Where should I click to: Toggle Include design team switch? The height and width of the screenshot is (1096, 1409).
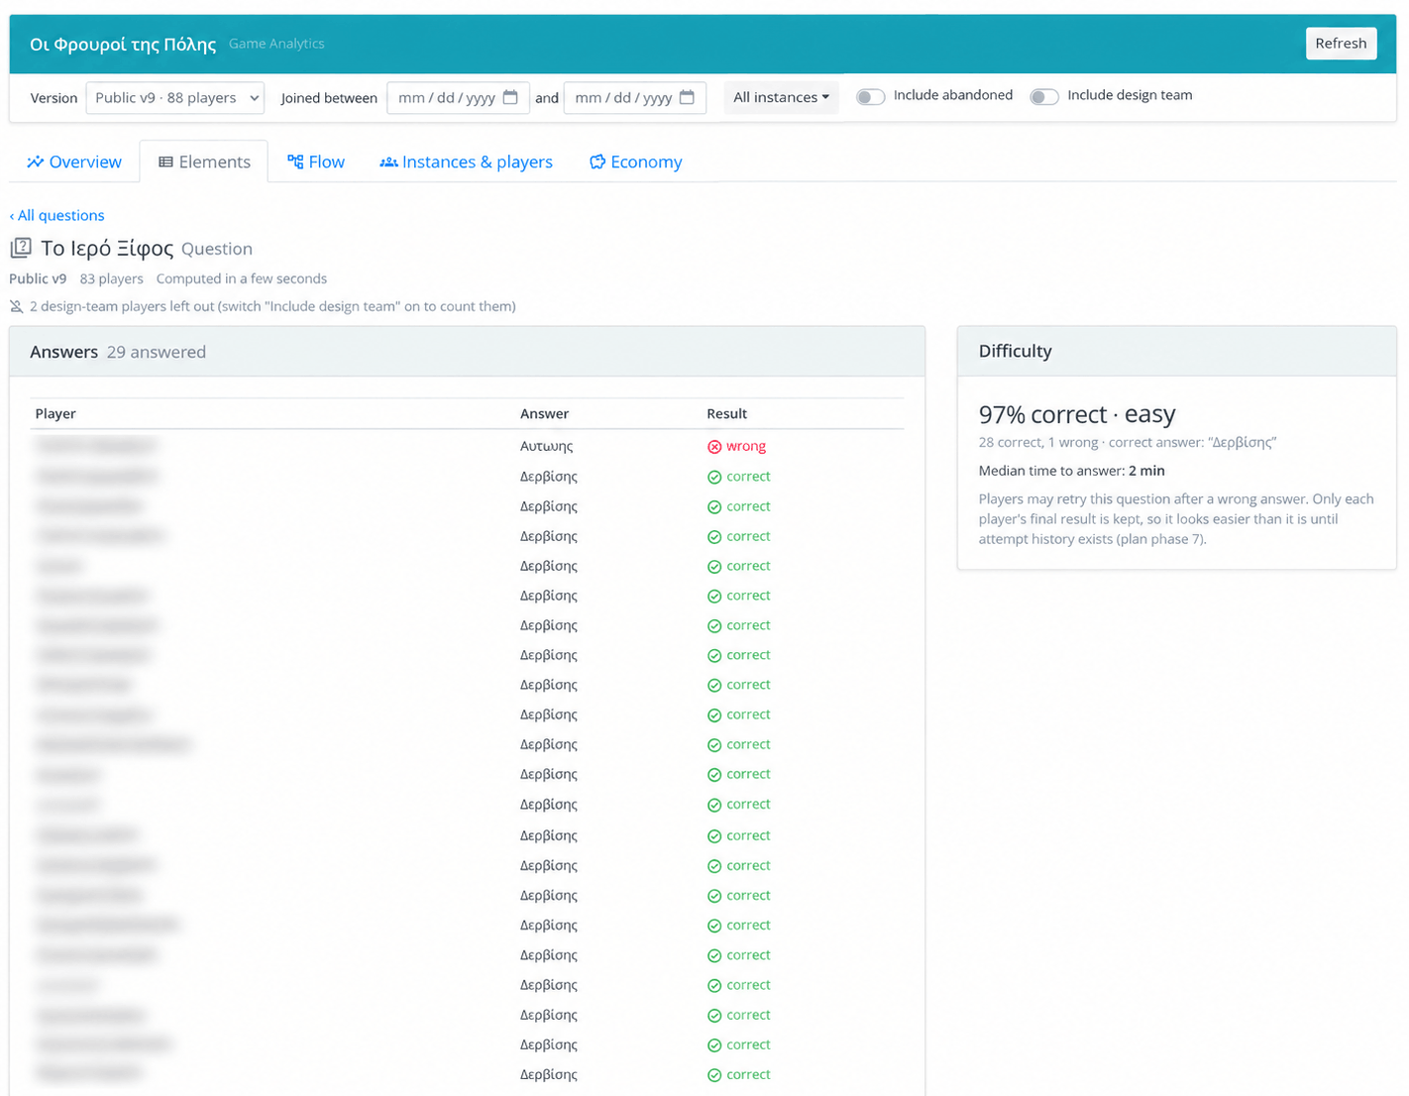coord(1044,96)
